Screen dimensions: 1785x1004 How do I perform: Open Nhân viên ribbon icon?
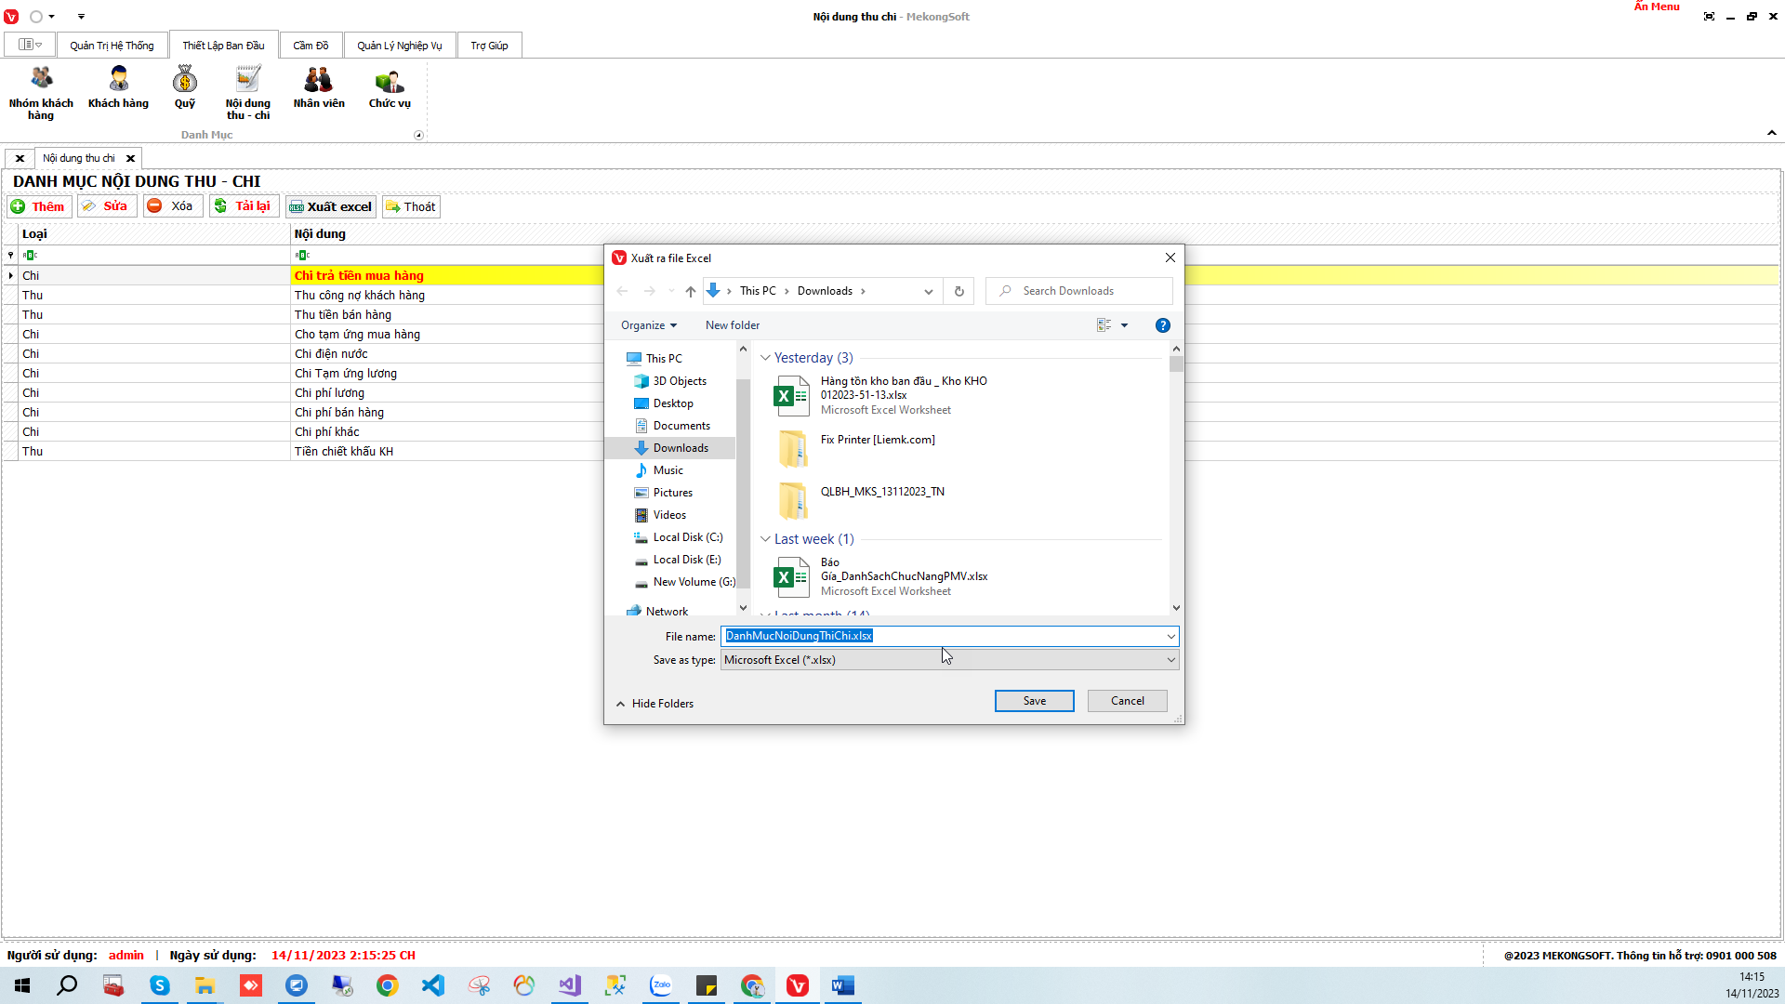[319, 88]
